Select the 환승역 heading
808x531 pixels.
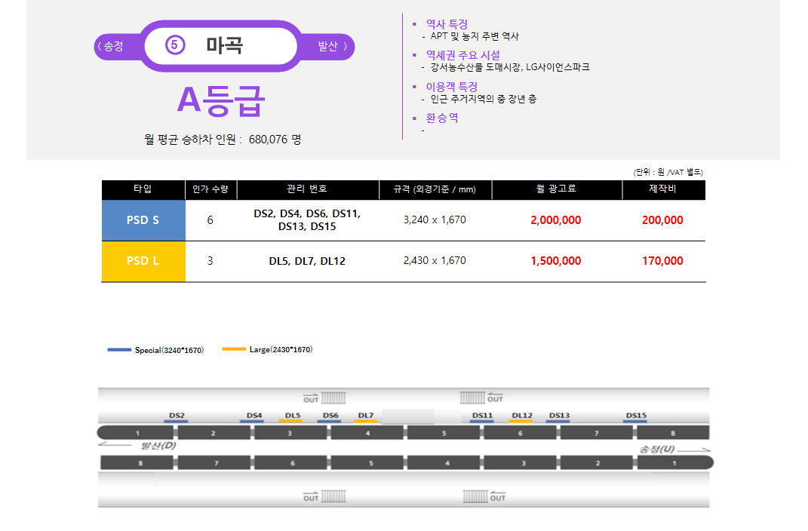tap(441, 118)
